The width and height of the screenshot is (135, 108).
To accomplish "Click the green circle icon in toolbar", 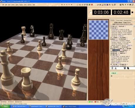I will pyautogui.click(x=90, y=5).
